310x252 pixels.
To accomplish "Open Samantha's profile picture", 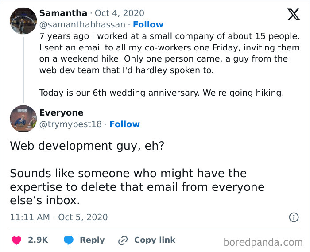I will 23,21.
